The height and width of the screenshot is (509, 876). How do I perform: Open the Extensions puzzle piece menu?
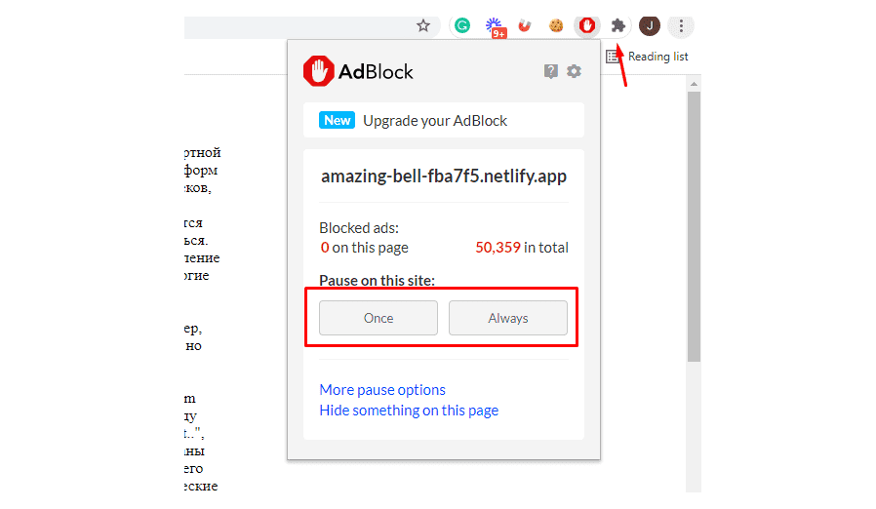617,25
